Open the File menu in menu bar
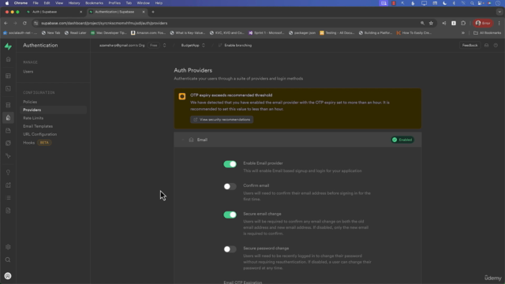This screenshot has width=505, height=284. [x=36, y=3]
